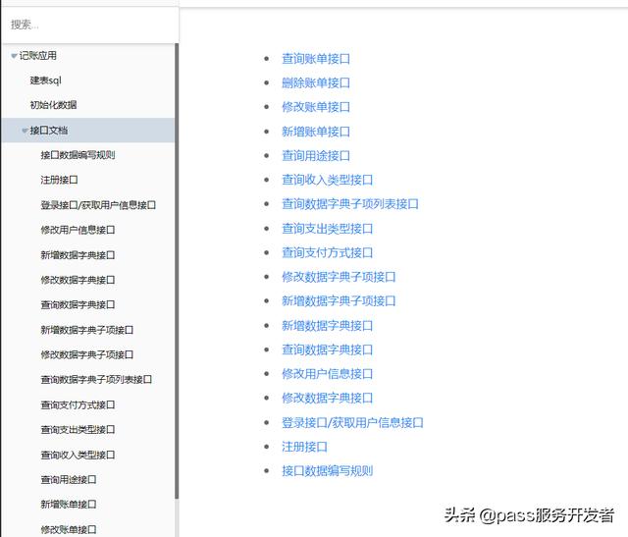
Task: Open 注册接口 in the sidebar tree
Action: tap(59, 180)
